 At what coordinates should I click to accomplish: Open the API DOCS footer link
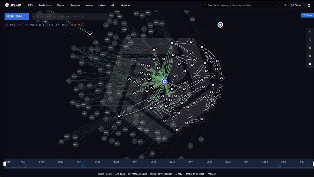121,174
